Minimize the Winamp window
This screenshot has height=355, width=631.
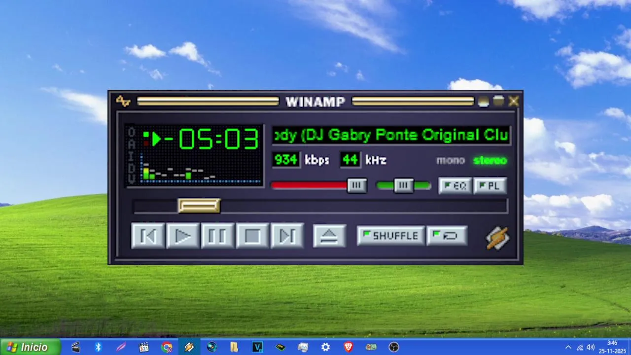483,102
